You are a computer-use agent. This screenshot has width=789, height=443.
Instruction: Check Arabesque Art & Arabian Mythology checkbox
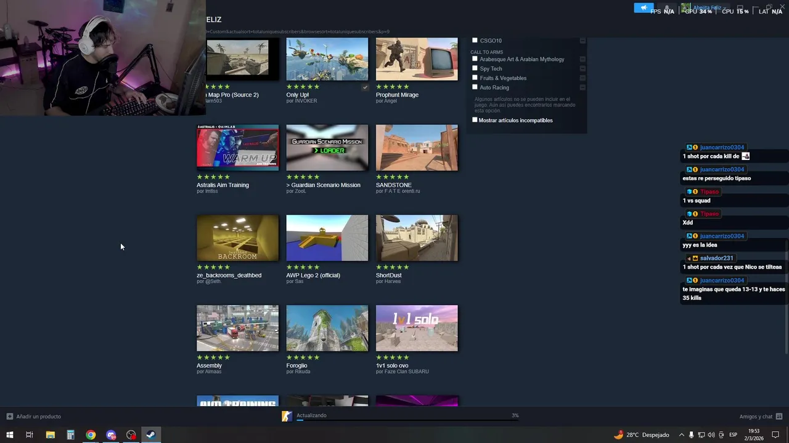(475, 59)
